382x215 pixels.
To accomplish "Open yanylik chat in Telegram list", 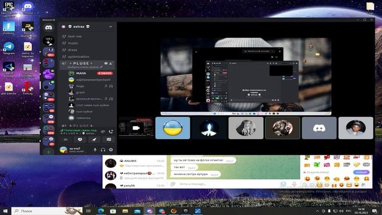I will [135, 186].
